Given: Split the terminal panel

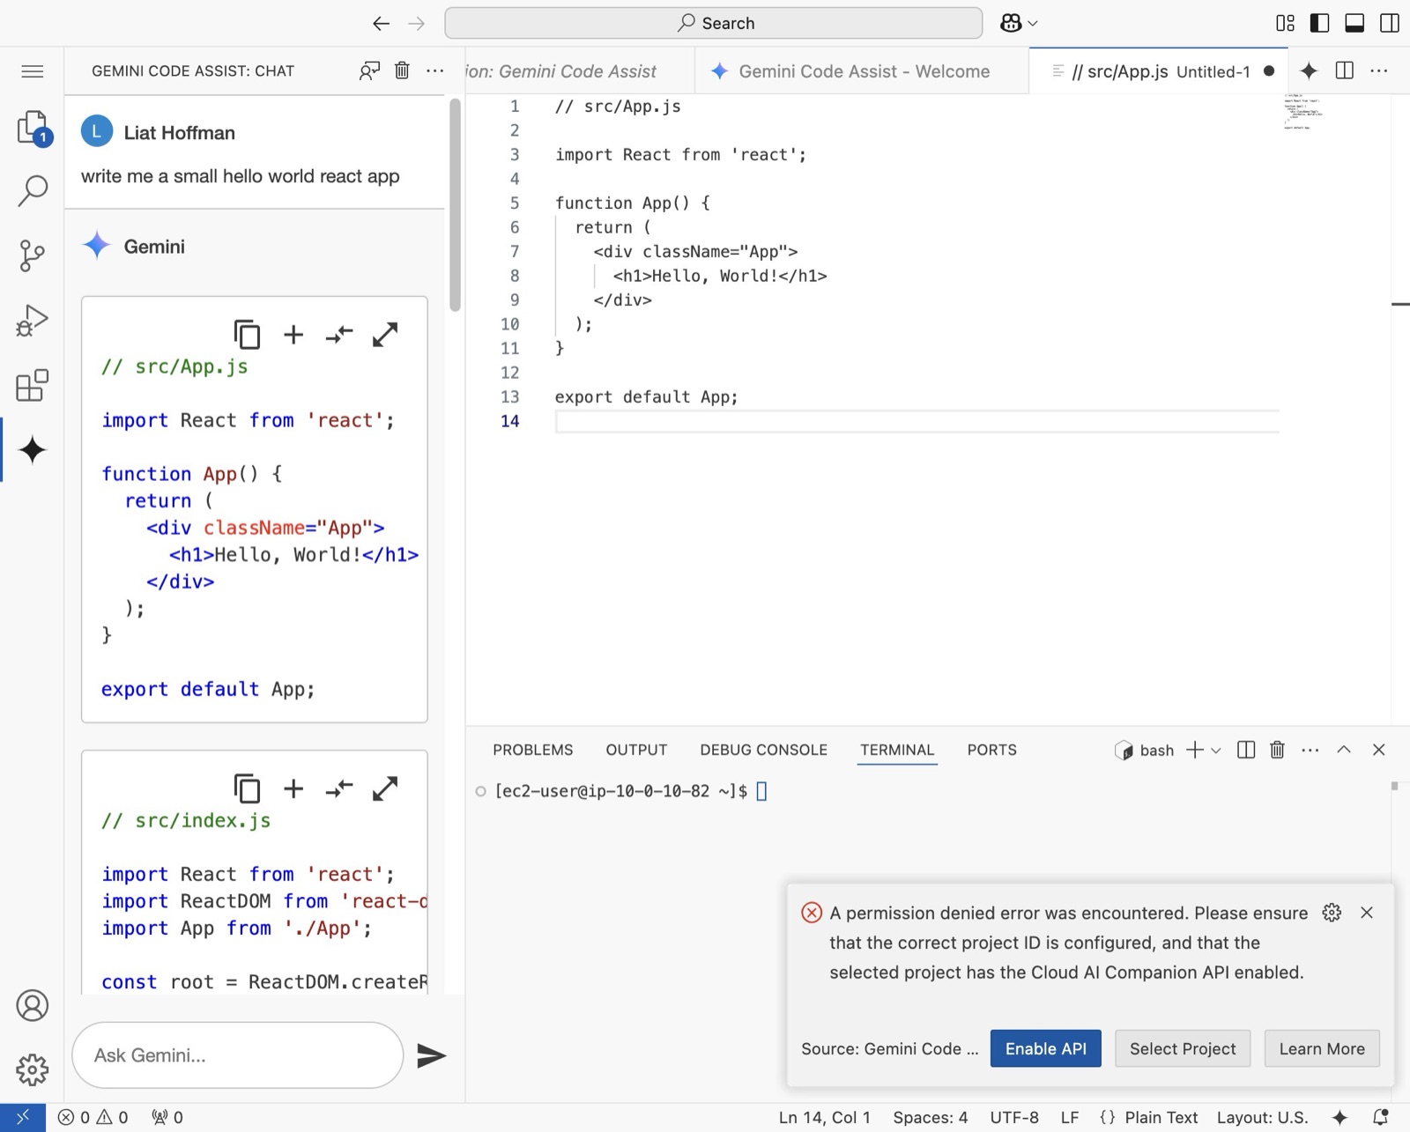Looking at the screenshot, I should point(1246,750).
